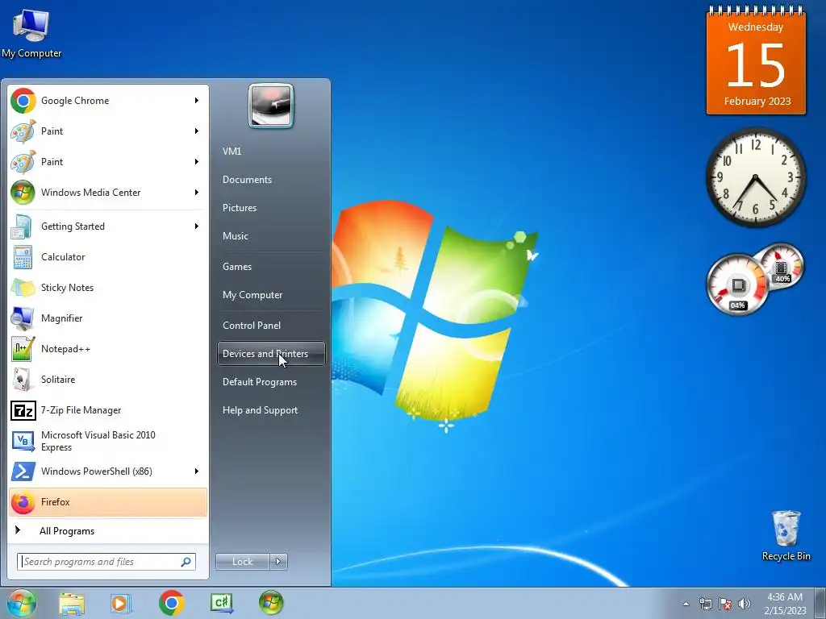
Task: Open Action Center flag icon
Action: pyautogui.click(x=725, y=604)
